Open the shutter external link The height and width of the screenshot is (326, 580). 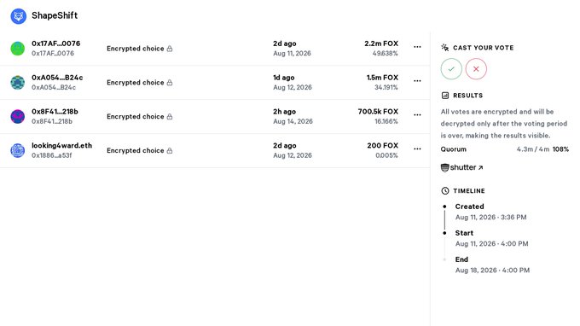click(462, 167)
